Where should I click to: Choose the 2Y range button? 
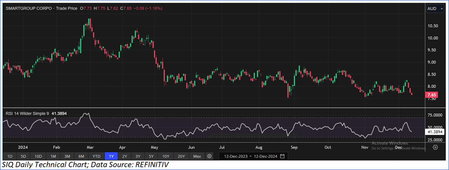(124, 157)
